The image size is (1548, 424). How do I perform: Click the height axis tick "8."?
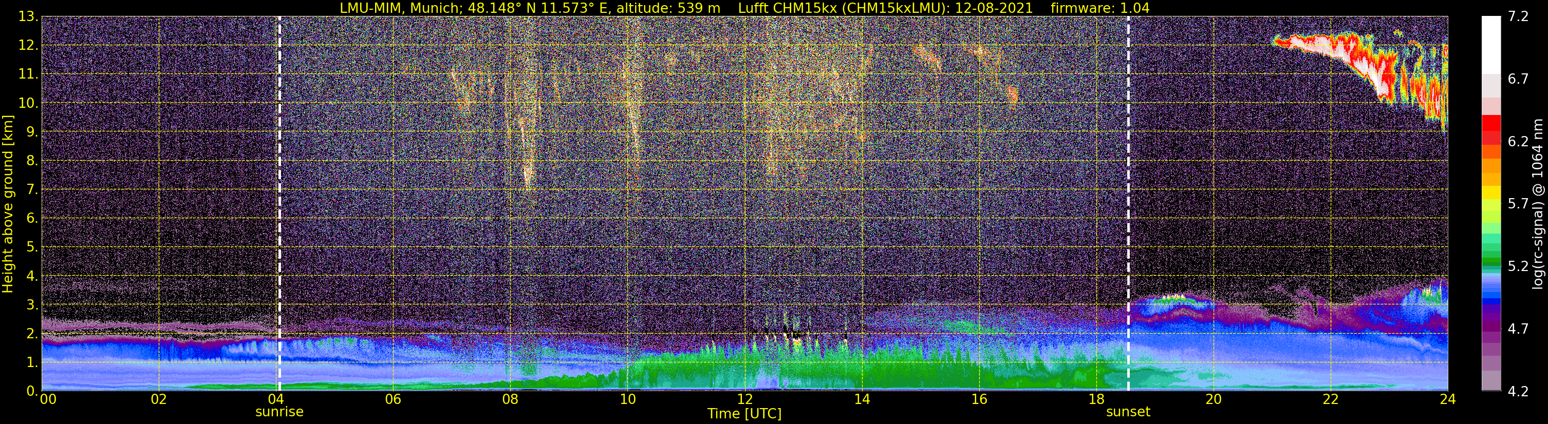[32, 160]
